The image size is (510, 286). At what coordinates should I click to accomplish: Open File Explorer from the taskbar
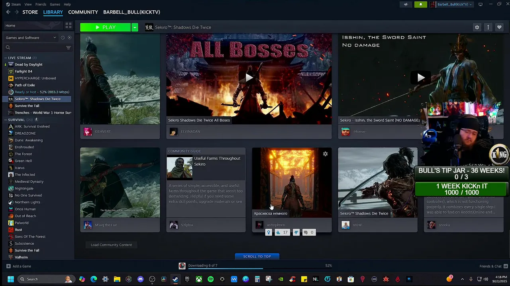pos(117,279)
